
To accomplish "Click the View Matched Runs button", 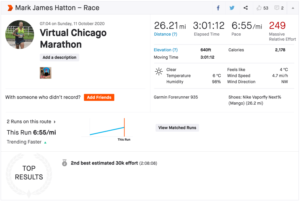I will (177, 128).
